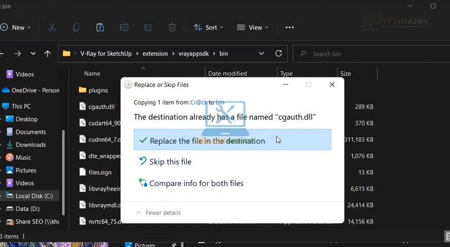Select Videos at top of sidebar
The width and height of the screenshot is (450, 247).
pos(20,74)
